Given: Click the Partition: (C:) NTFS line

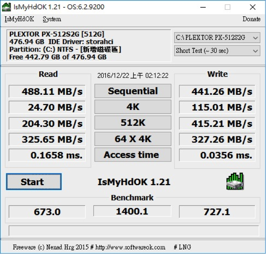Looking at the screenshot, I should (65, 49).
